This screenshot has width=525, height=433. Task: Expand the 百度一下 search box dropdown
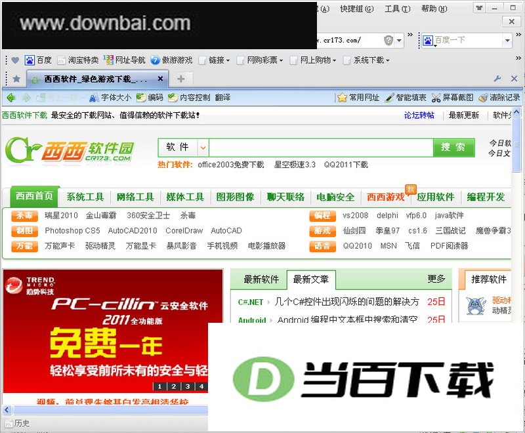click(x=507, y=41)
